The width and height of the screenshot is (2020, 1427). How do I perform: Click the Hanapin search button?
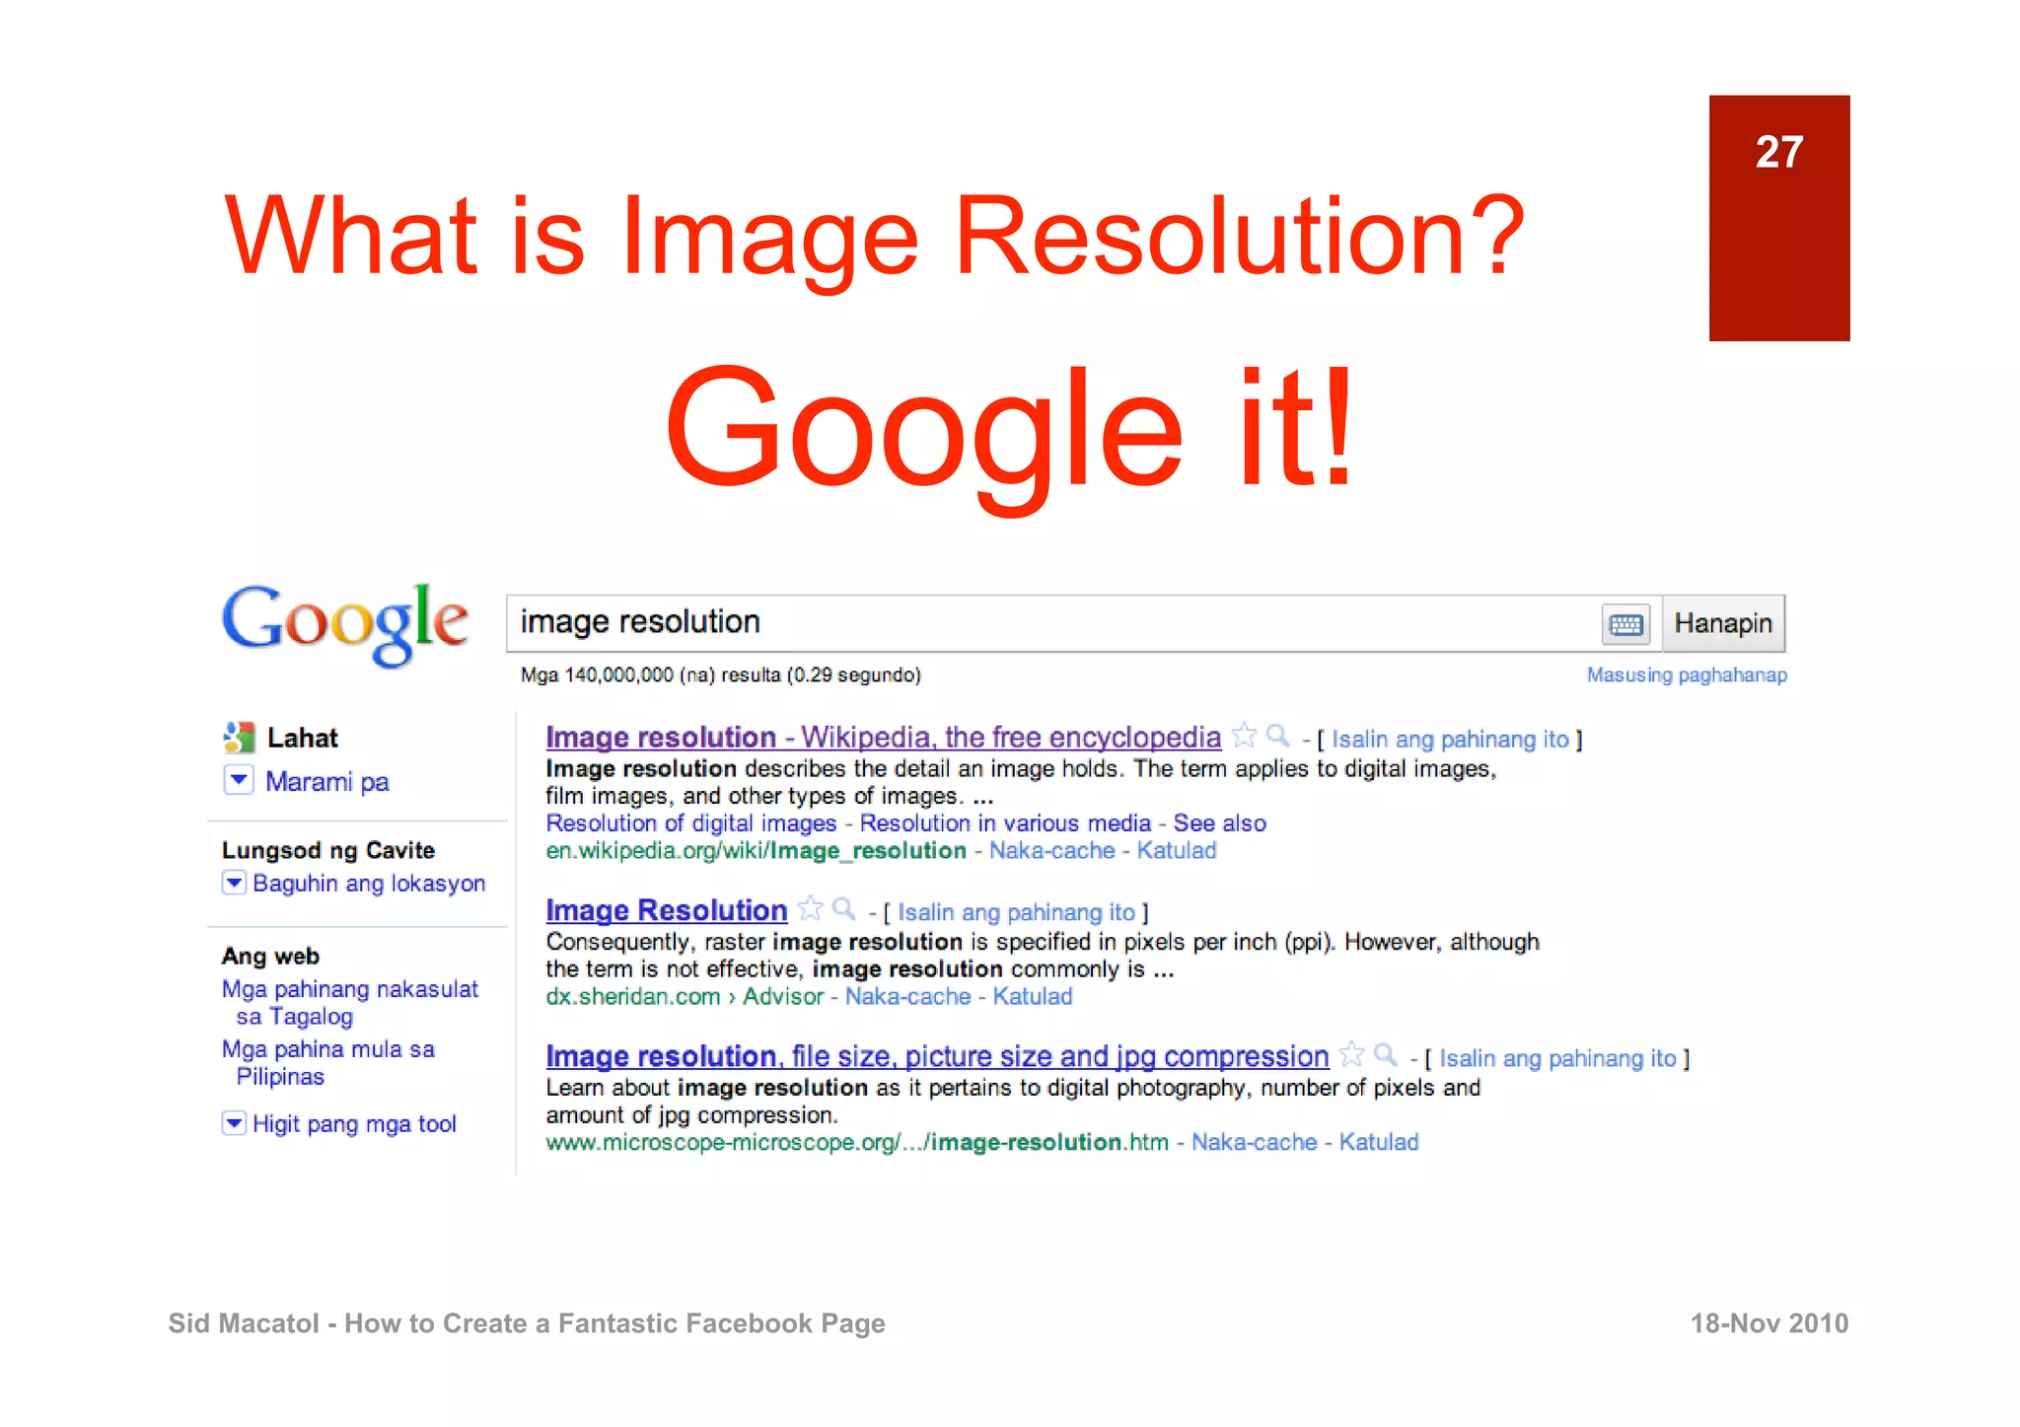pos(1723,623)
